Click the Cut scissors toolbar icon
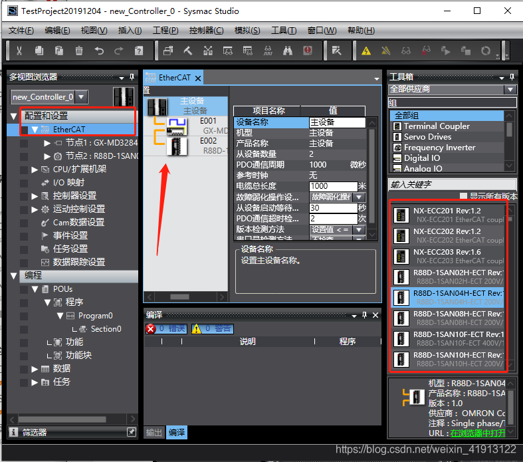523x462 pixels. pos(19,51)
